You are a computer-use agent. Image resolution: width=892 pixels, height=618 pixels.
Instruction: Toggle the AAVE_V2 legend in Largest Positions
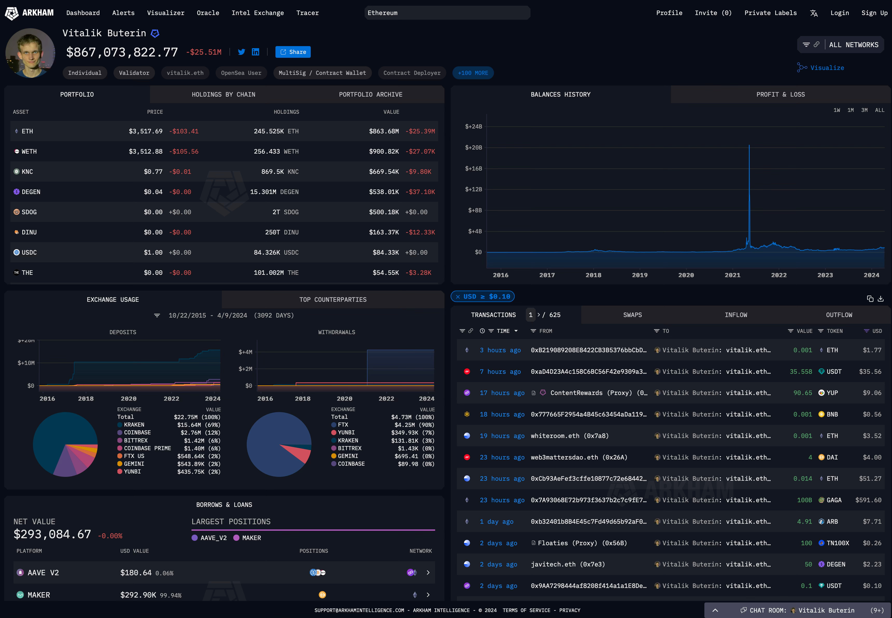point(209,538)
